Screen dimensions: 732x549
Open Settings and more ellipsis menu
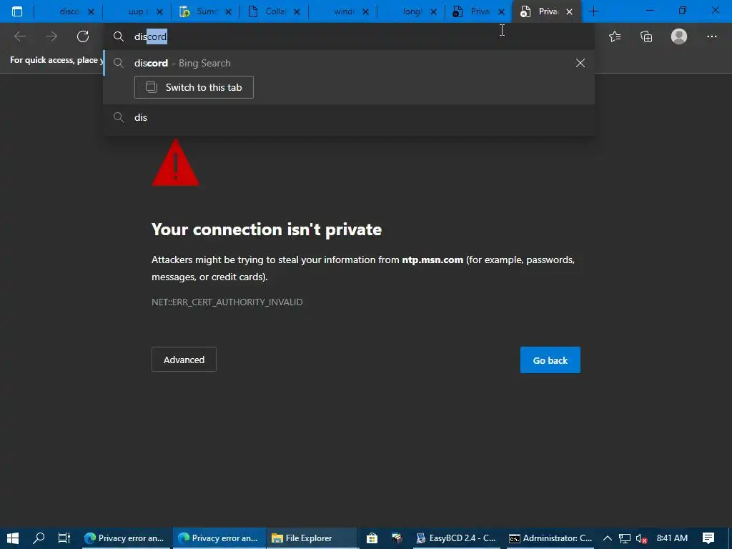(x=711, y=36)
